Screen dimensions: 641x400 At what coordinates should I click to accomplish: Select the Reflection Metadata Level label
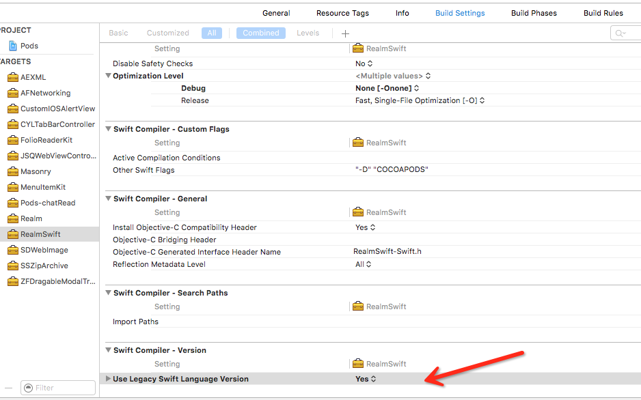coord(159,264)
